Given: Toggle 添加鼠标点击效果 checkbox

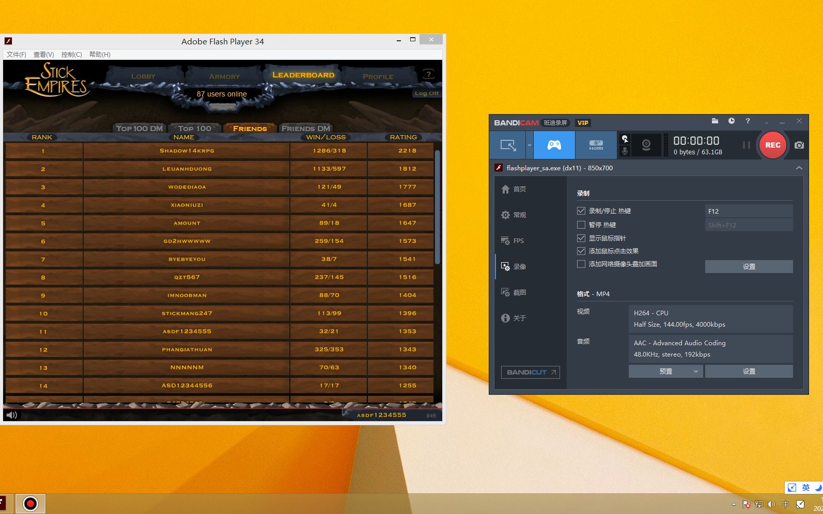Looking at the screenshot, I should (x=581, y=251).
